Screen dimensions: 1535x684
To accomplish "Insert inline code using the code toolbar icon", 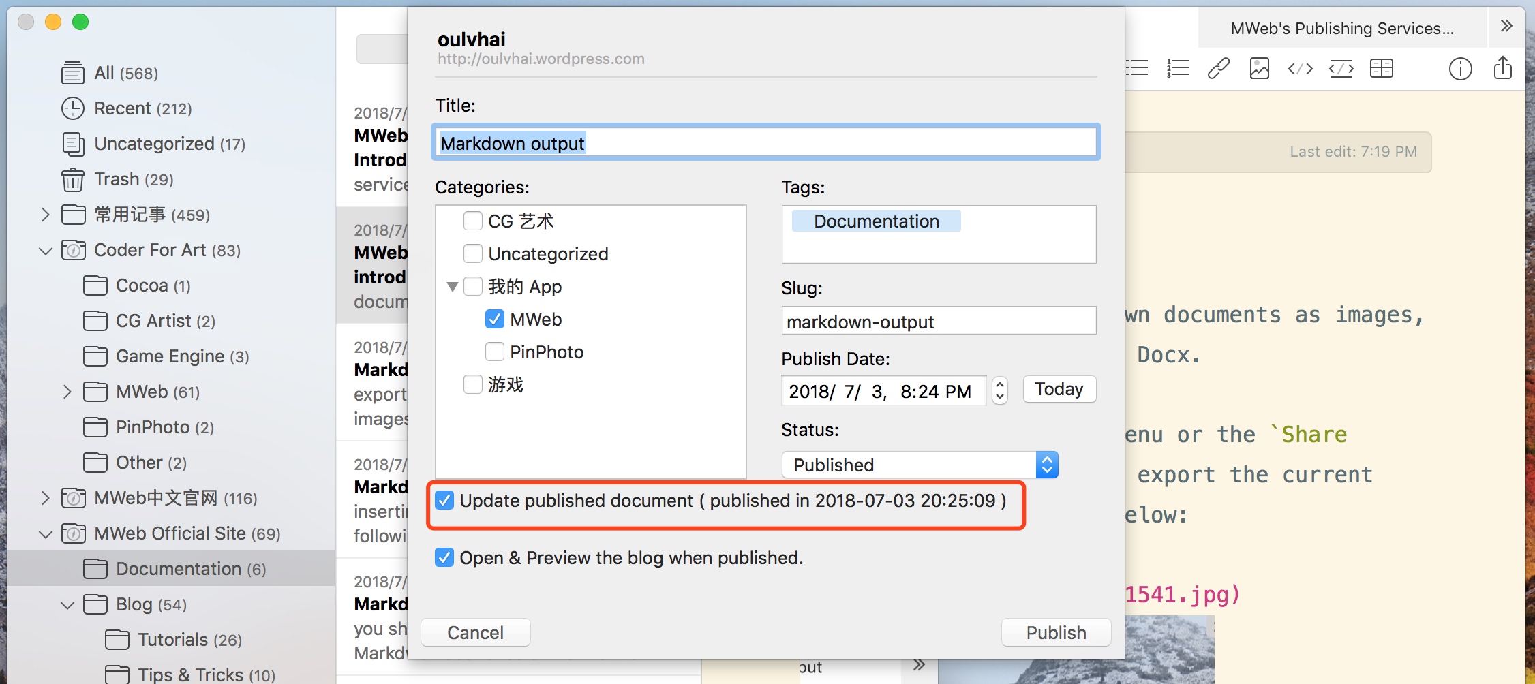I will click(1300, 69).
